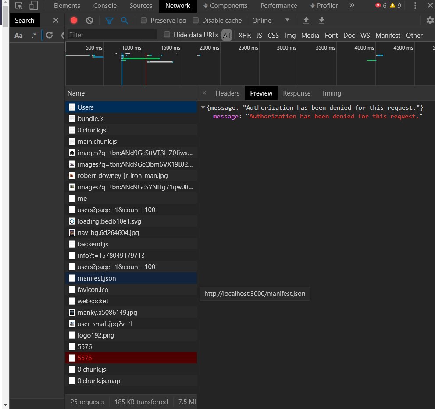Toggle Hide data URLs checkbox
This screenshot has width=435, height=409.
[x=167, y=35]
